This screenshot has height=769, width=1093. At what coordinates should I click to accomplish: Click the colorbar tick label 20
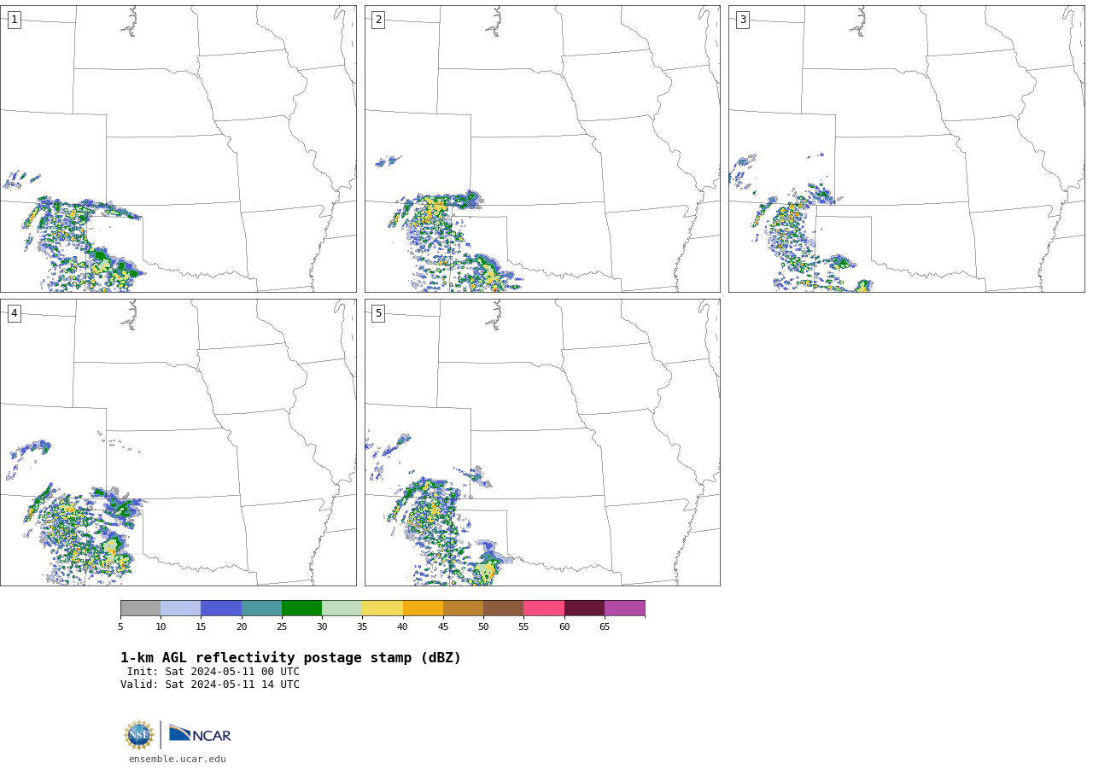242,626
